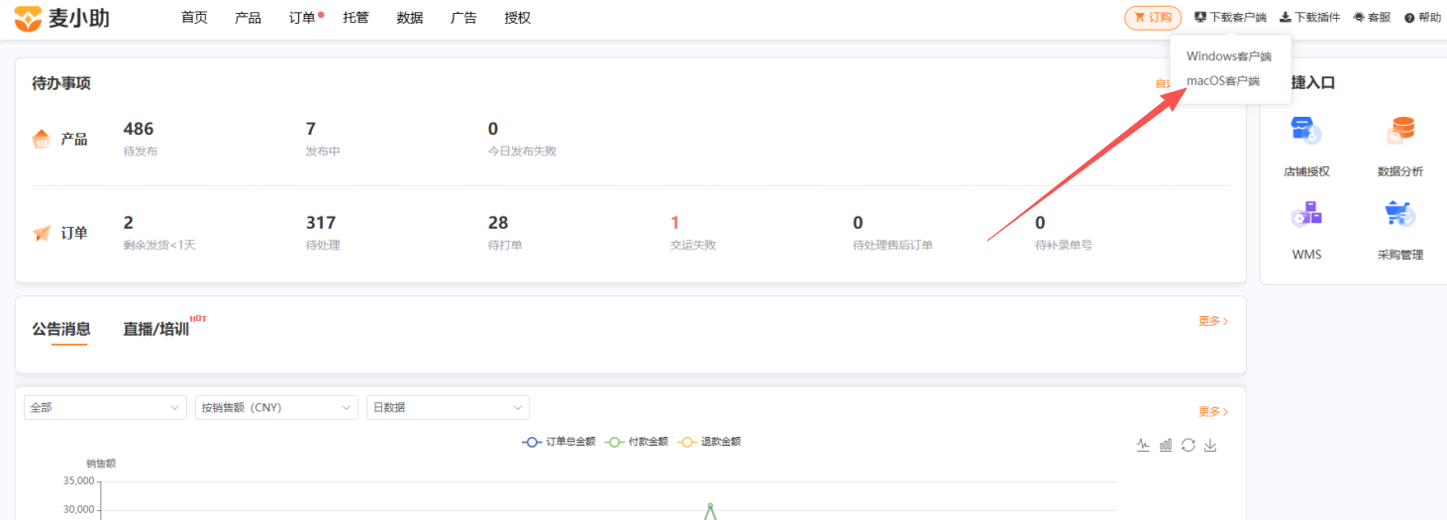Open the 广告 menu
1447x520 pixels.
(x=464, y=17)
